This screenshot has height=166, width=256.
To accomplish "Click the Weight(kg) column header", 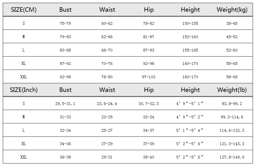I will tap(232, 10).
